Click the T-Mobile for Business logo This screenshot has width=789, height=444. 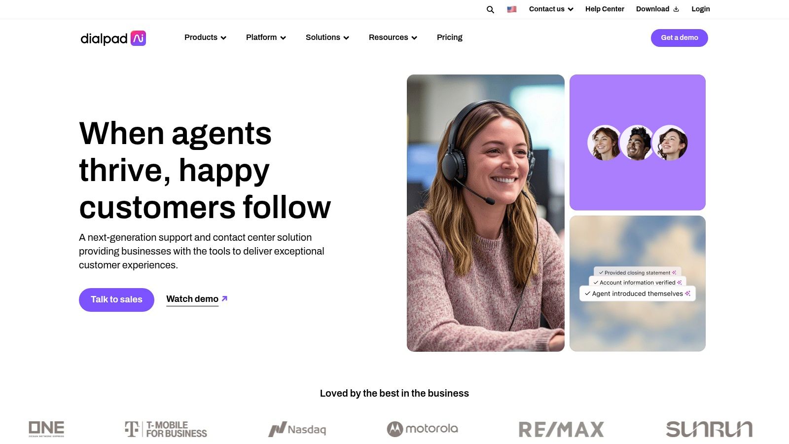pyautogui.click(x=166, y=429)
